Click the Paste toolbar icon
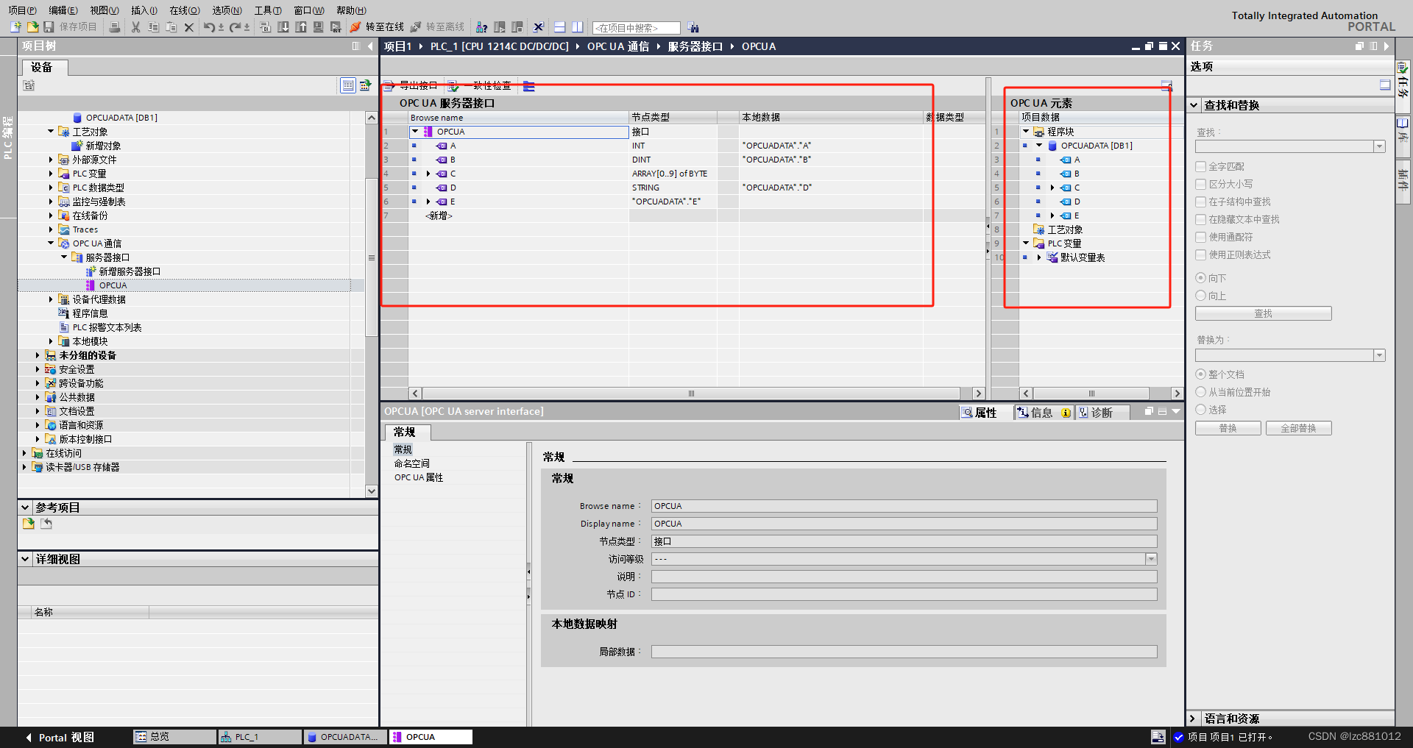This screenshot has width=1413, height=748. click(x=171, y=27)
